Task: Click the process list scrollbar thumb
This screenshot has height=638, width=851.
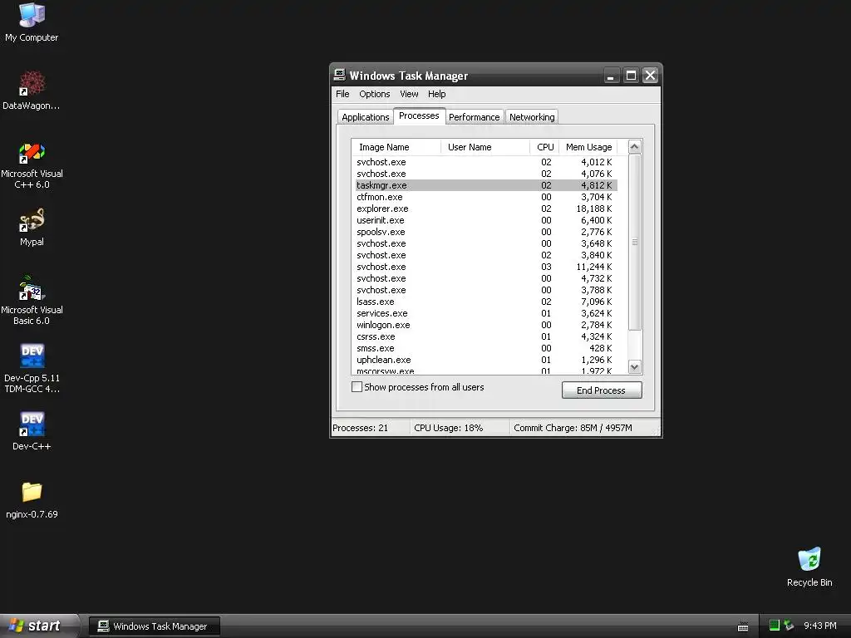Action: point(634,242)
